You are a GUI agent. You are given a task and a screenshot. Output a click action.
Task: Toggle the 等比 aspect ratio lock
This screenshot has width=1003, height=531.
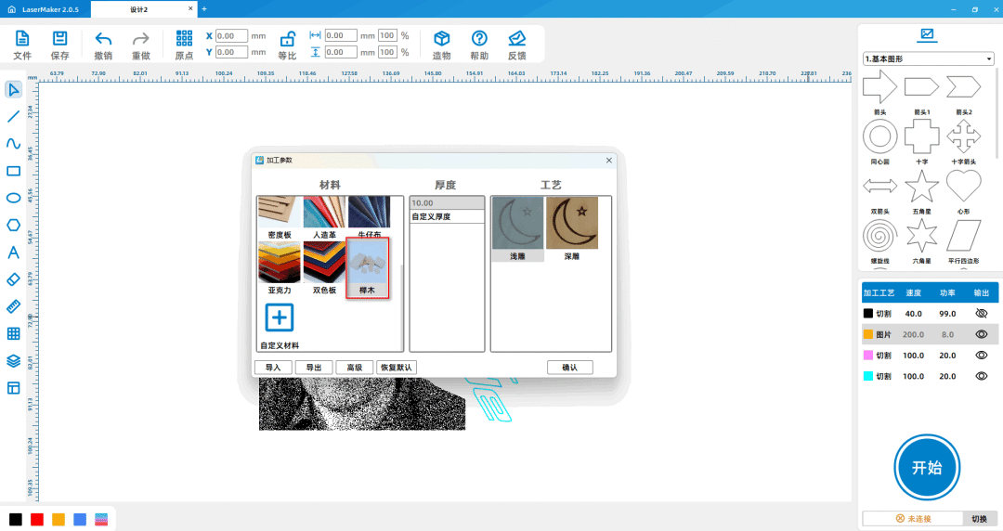pyautogui.click(x=288, y=39)
